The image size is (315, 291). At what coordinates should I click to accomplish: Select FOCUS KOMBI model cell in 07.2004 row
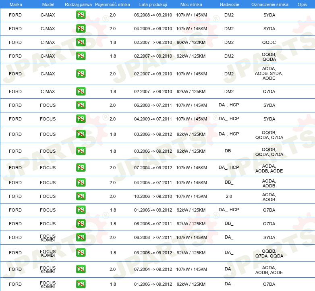pyautogui.click(x=48, y=270)
